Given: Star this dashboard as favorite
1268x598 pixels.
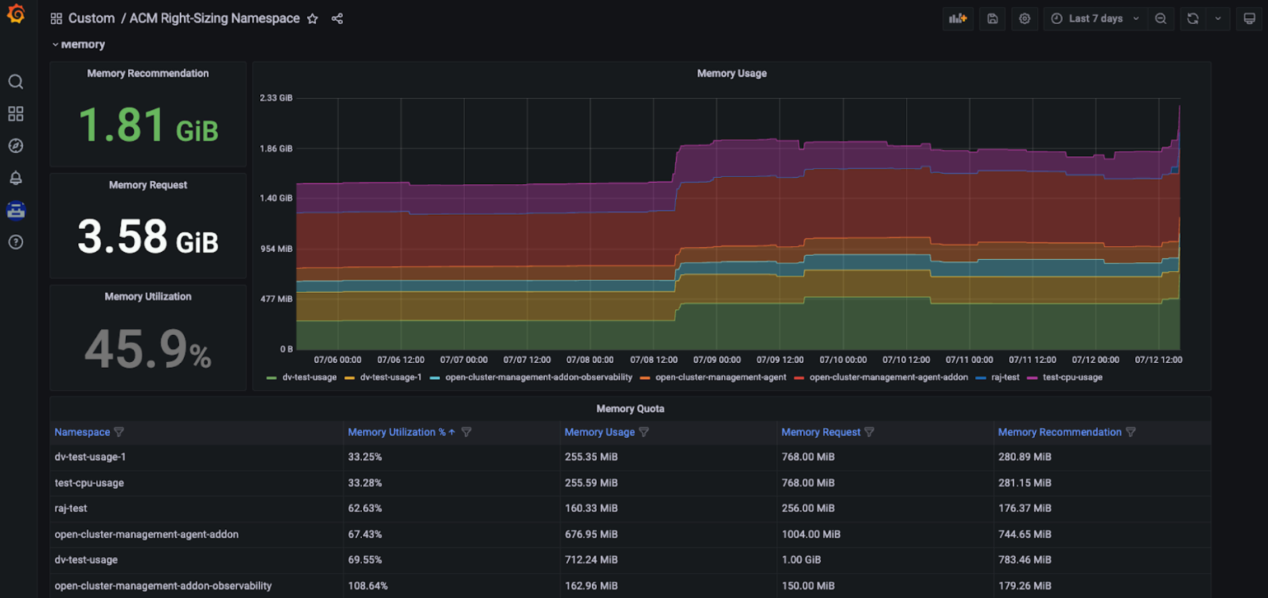Looking at the screenshot, I should [313, 19].
